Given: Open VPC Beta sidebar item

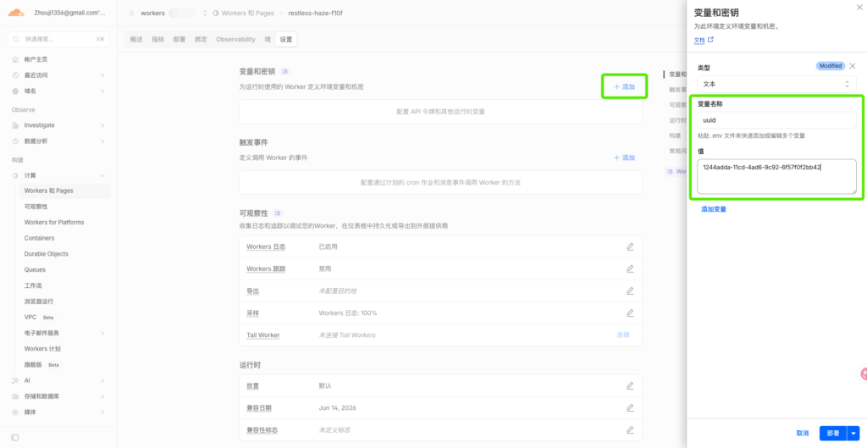Looking at the screenshot, I should [x=39, y=318].
